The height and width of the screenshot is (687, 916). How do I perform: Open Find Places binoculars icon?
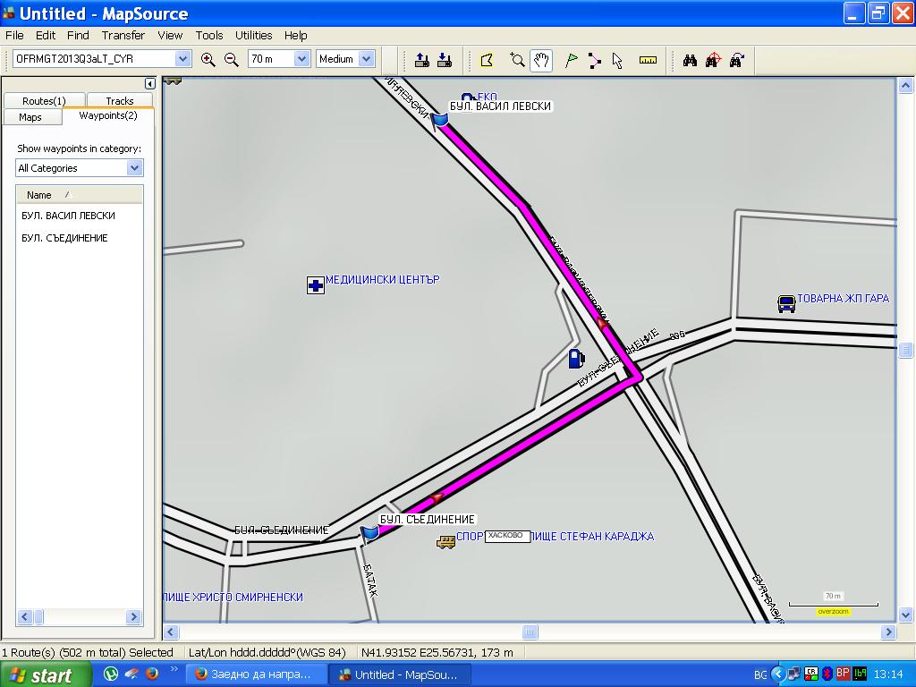[x=690, y=60]
